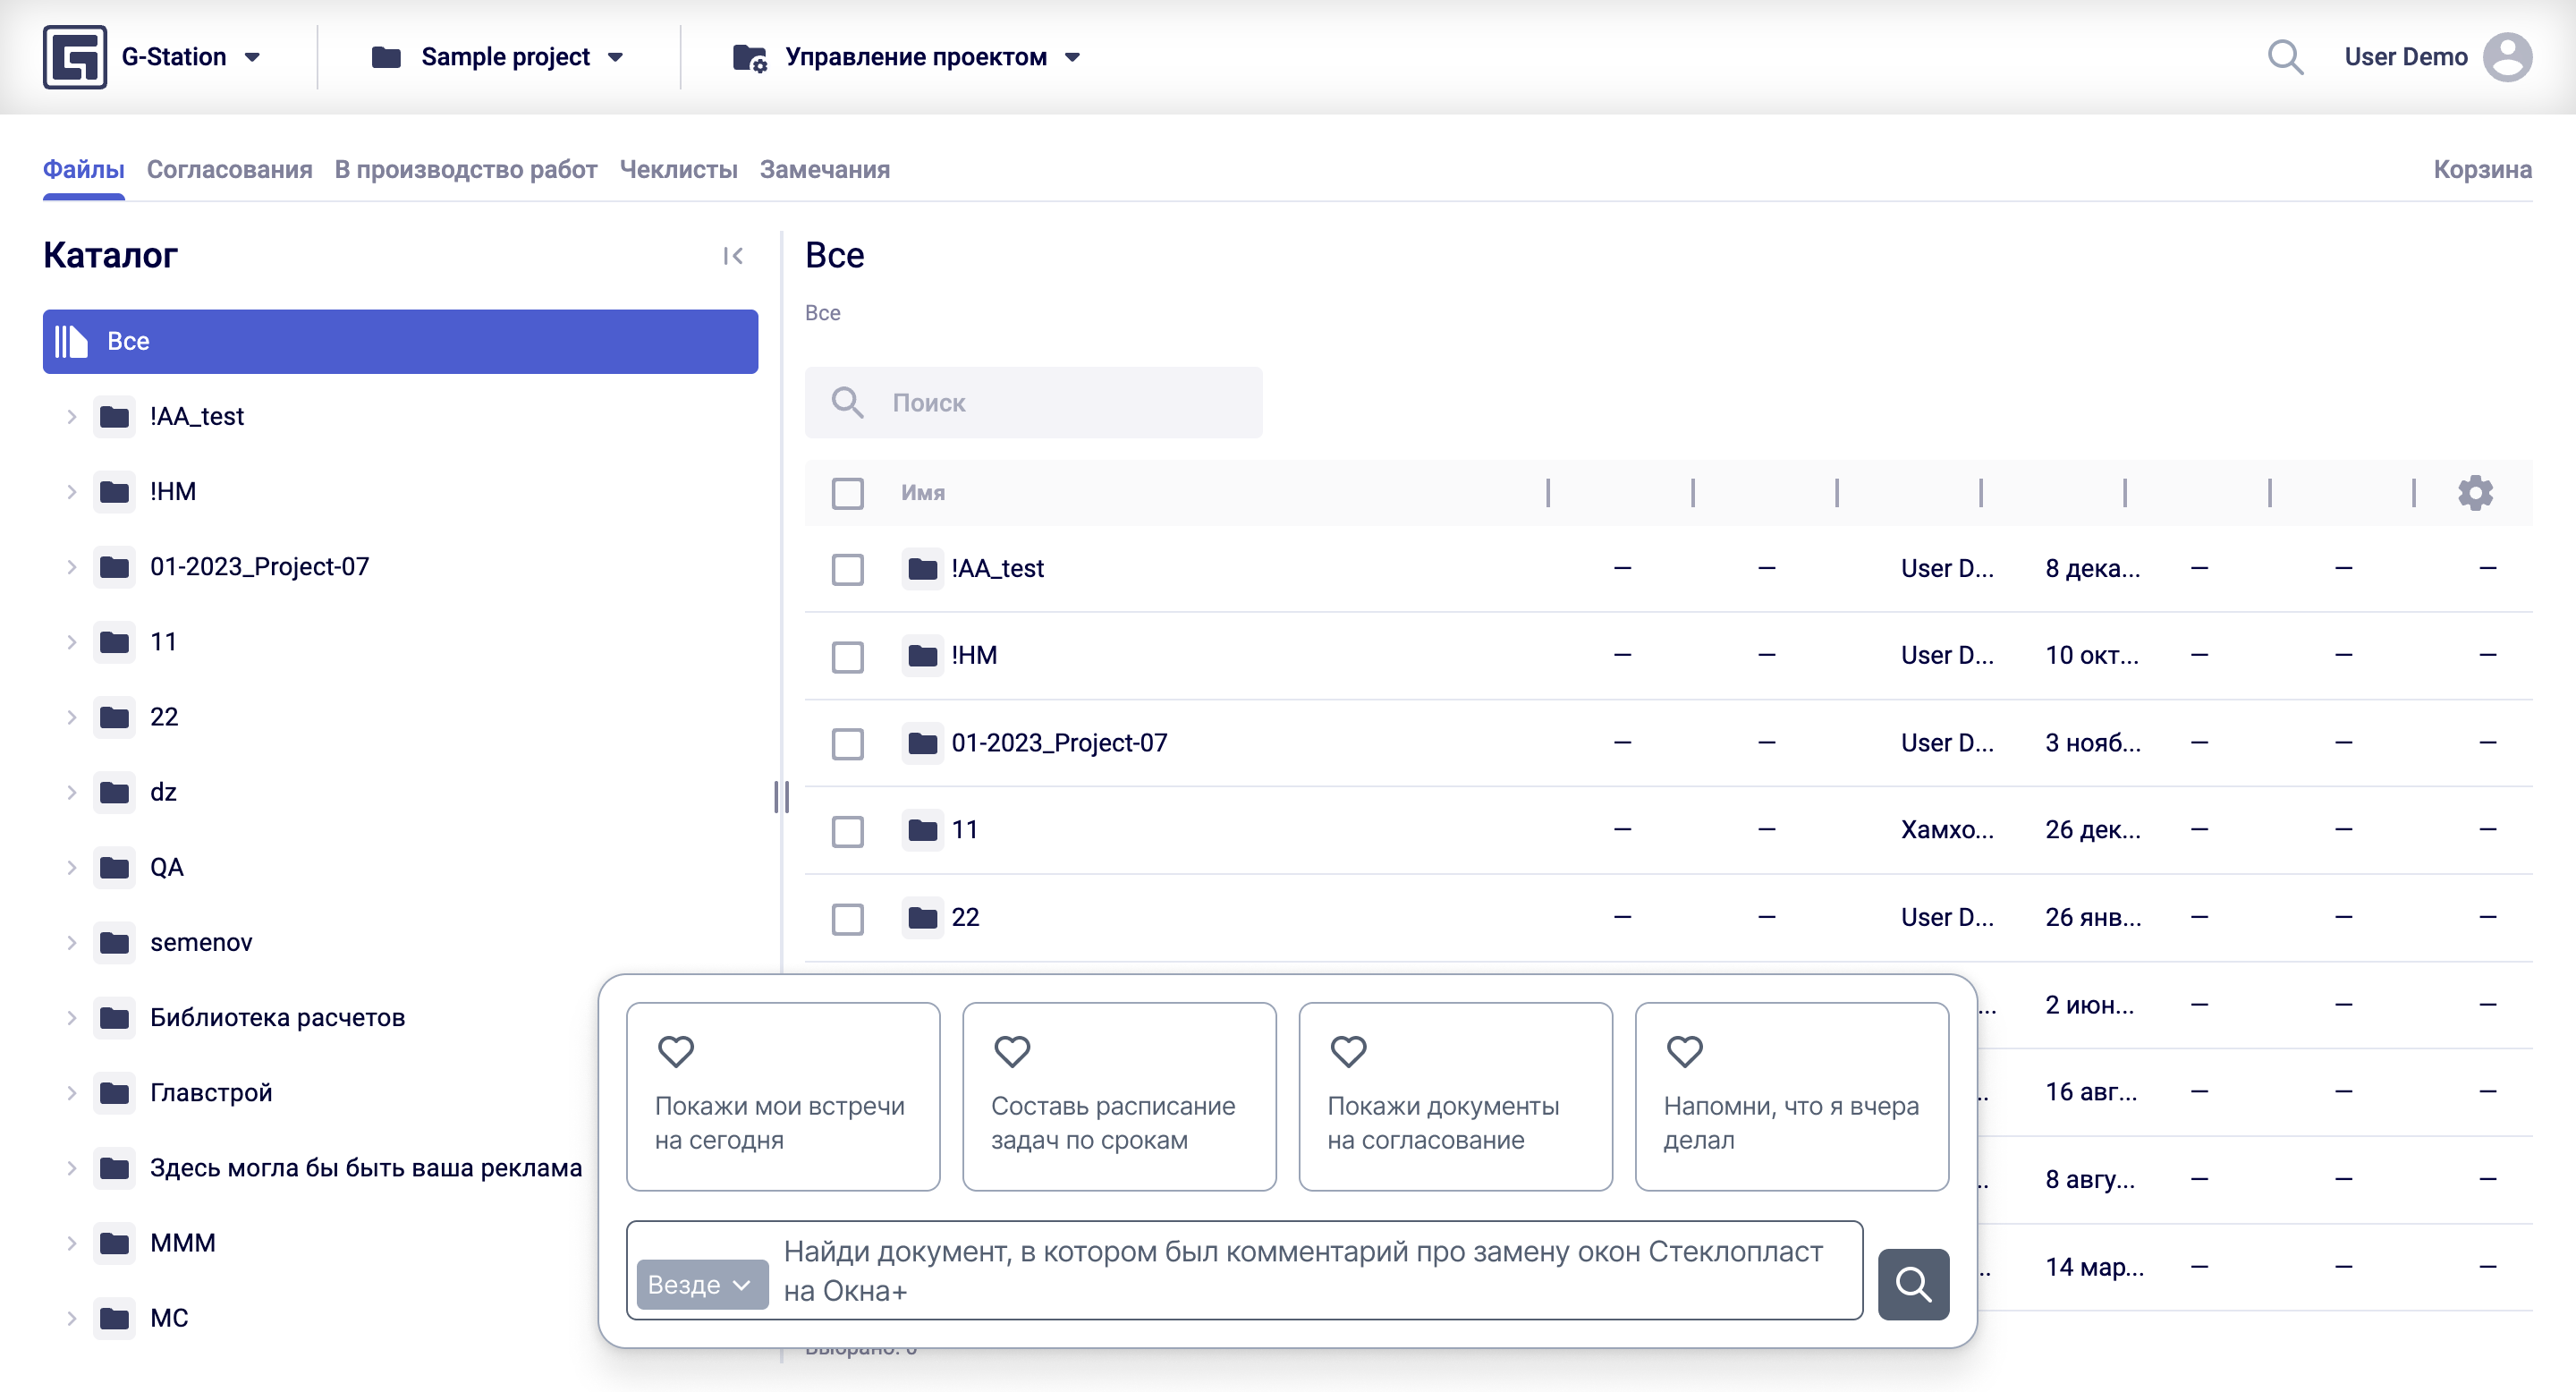Open table column settings gear
The width and height of the screenshot is (2576, 1392).
coord(2475,493)
